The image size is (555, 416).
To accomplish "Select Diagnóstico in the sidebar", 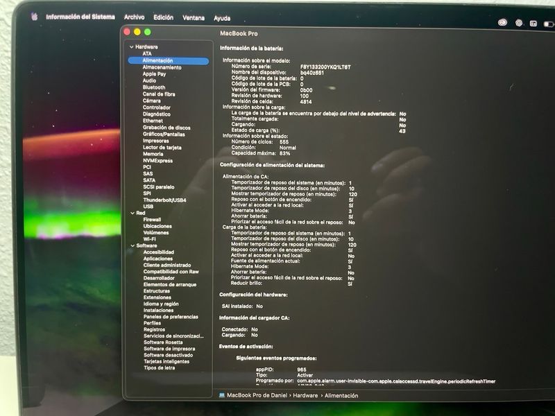I will (x=157, y=114).
